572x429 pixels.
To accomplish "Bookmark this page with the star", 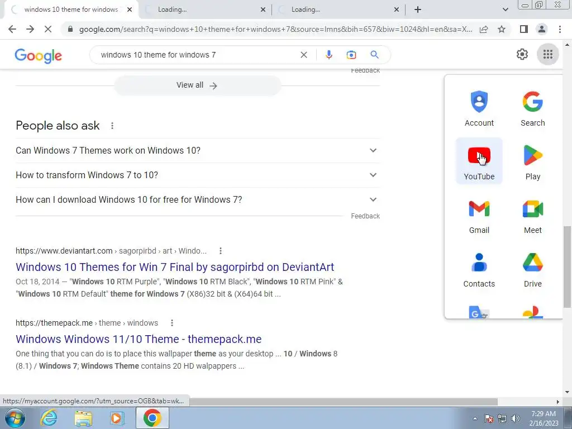I will point(502,29).
